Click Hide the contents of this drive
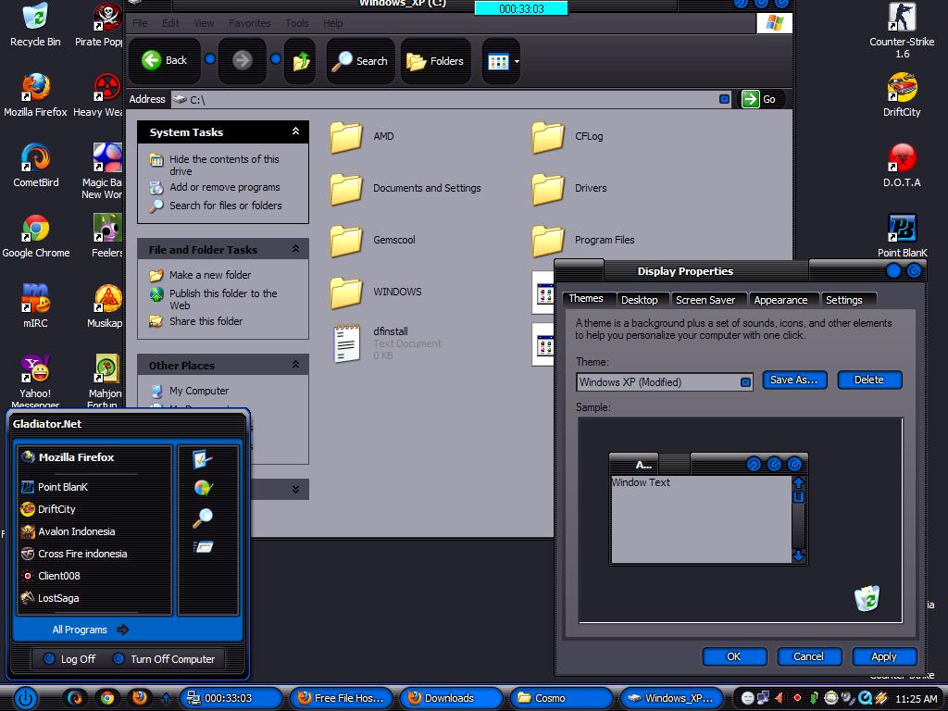This screenshot has width=948, height=711. pyautogui.click(x=224, y=165)
